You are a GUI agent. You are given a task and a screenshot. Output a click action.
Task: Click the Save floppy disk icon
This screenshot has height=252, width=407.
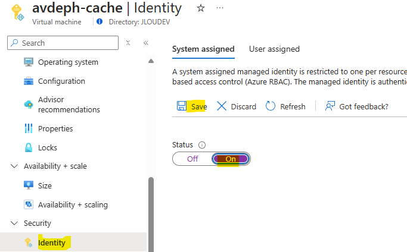182,106
